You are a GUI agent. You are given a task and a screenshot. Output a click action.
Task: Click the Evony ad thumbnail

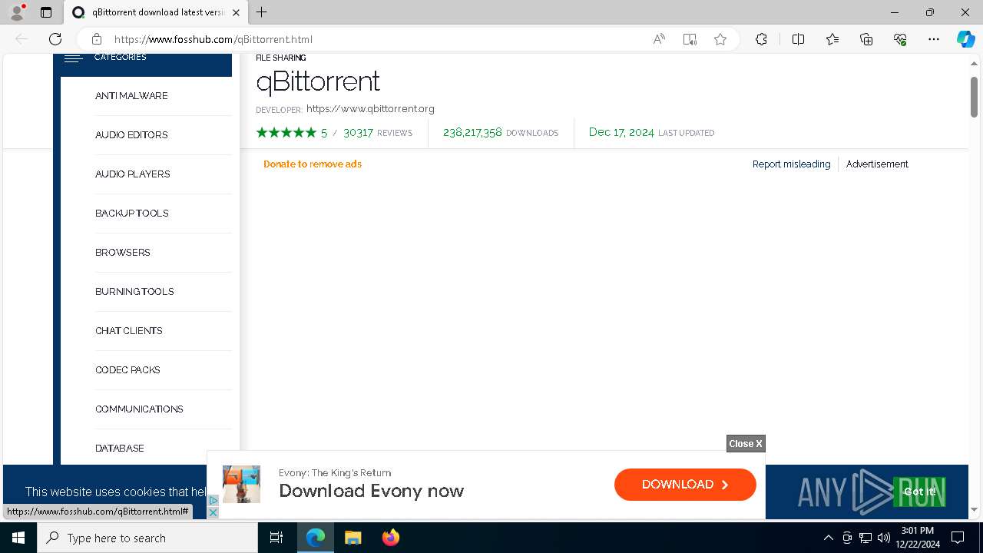coord(241,485)
